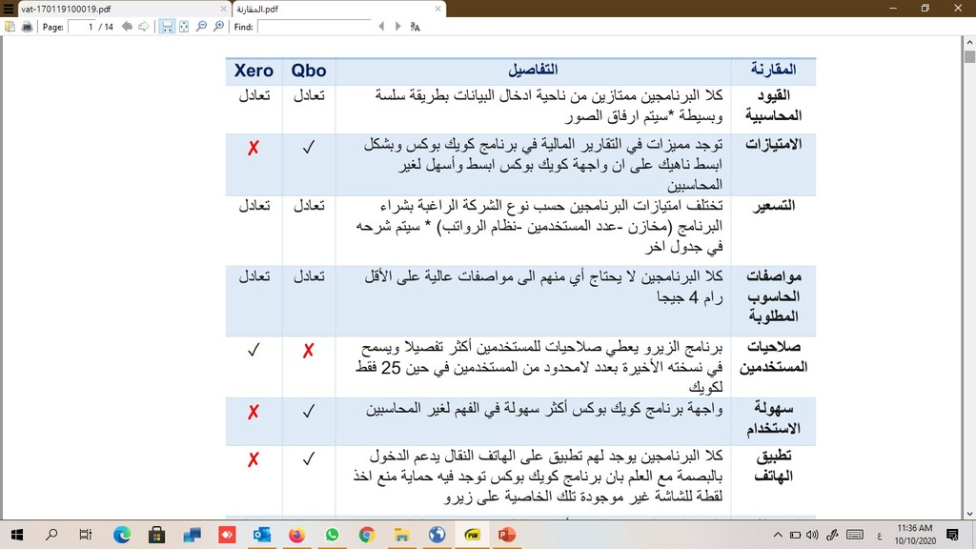Image resolution: width=976 pixels, height=549 pixels.
Task: Click the vertical scrollbar up arrow
Action: click(969, 42)
